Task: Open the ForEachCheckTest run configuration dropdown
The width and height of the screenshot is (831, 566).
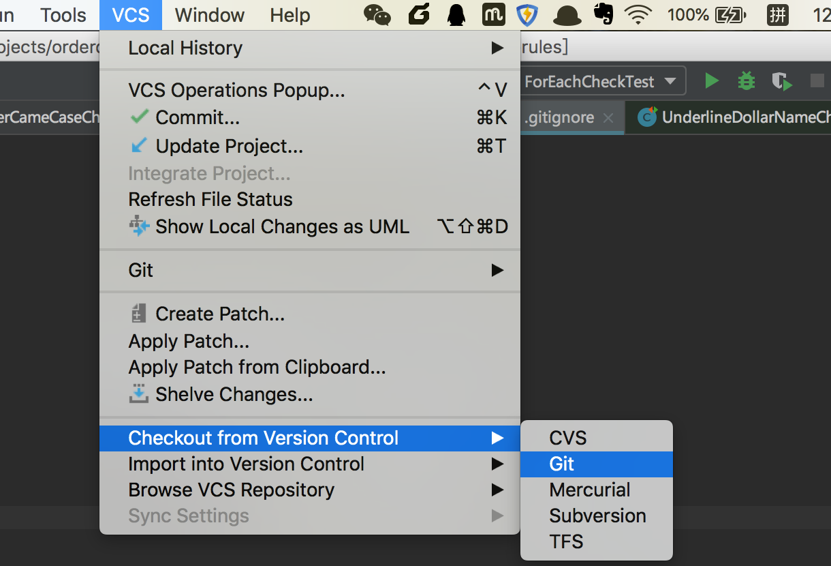Action: point(600,82)
